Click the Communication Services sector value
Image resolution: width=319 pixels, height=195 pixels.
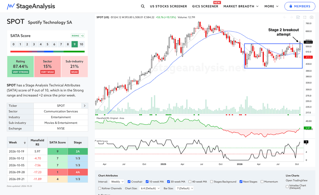(x=61, y=111)
